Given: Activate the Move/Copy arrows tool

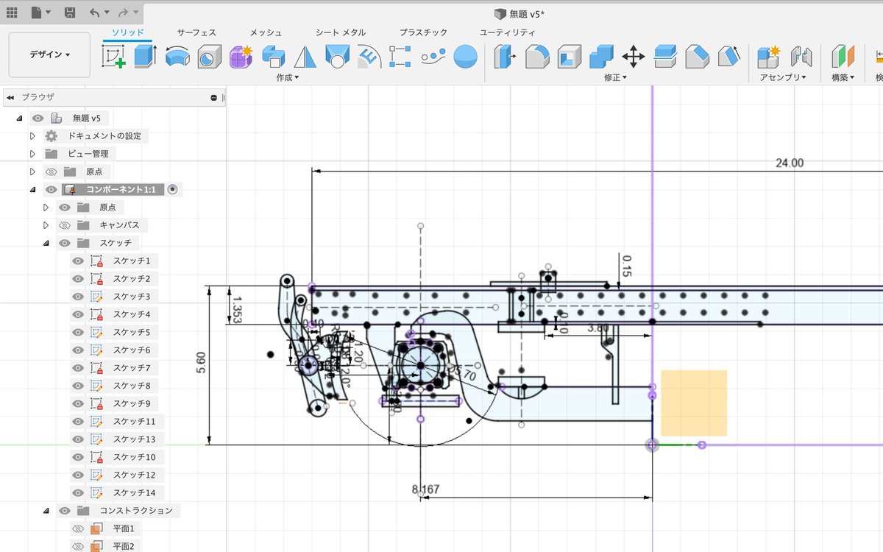Looking at the screenshot, I should tap(634, 57).
